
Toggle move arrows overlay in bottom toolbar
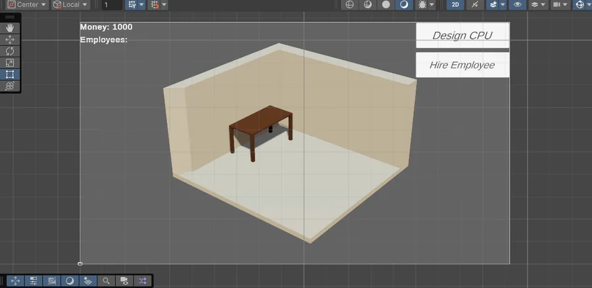click(x=16, y=281)
